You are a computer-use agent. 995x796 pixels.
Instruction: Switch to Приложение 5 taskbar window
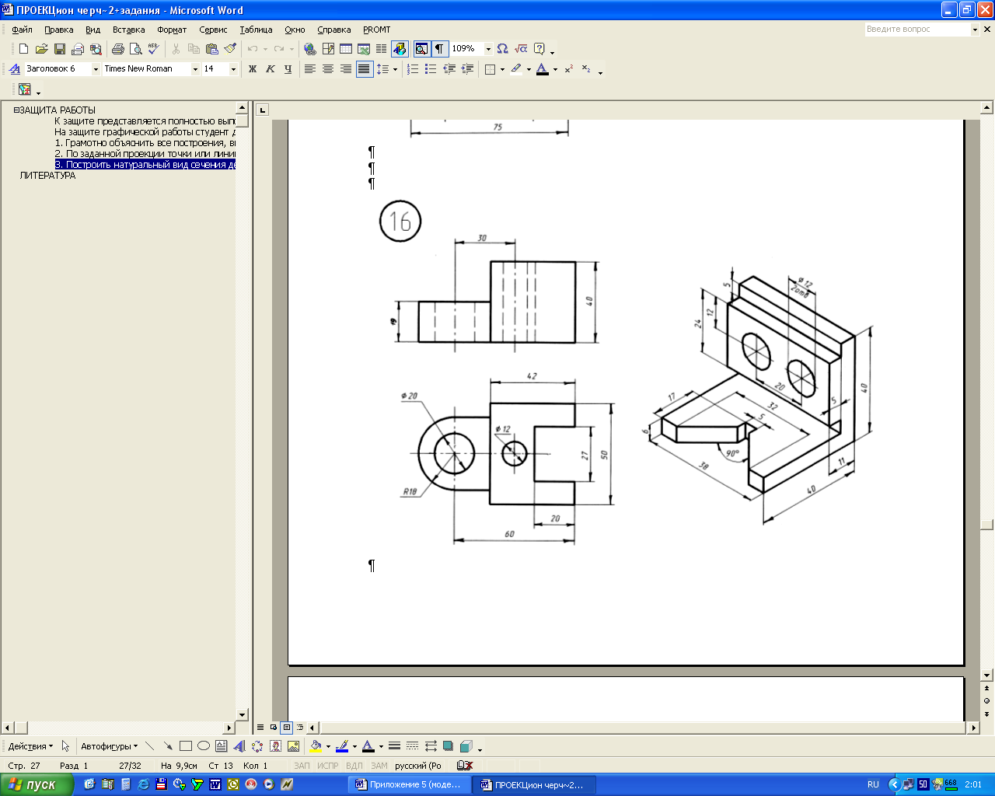(410, 784)
